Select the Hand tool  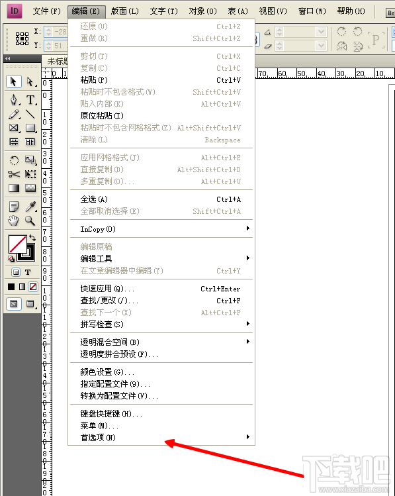pyautogui.click(x=14, y=221)
